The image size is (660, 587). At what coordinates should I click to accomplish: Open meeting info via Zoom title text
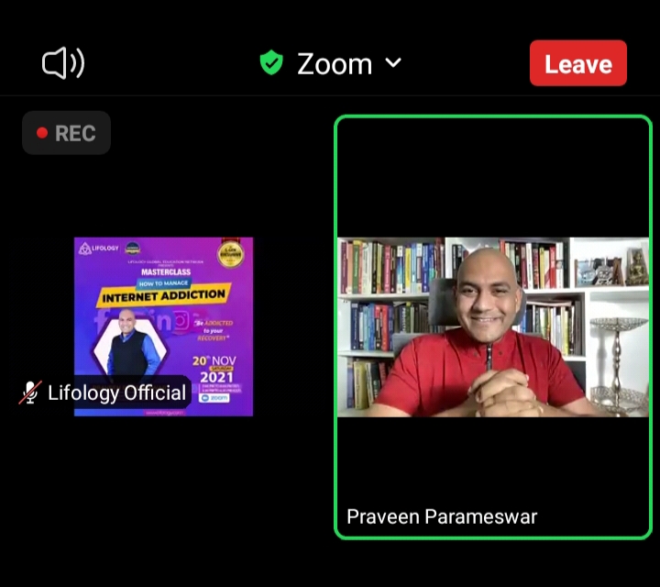click(x=335, y=64)
